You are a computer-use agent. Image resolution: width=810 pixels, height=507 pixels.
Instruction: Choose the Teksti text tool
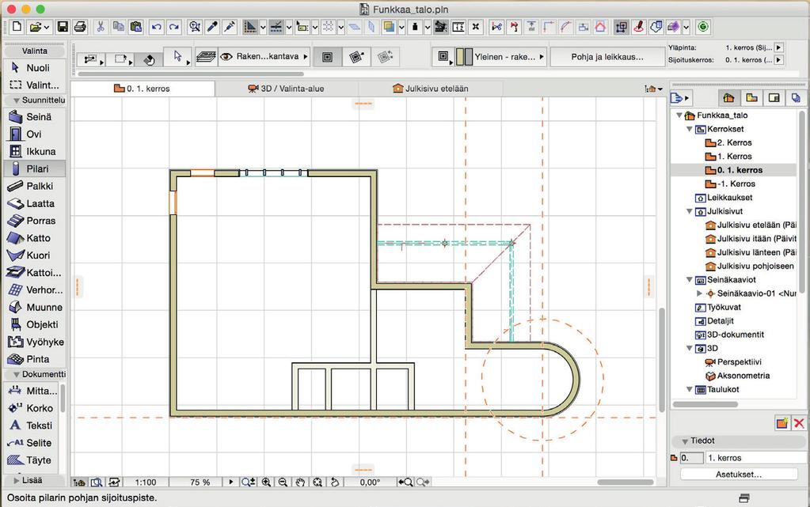click(32, 426)
